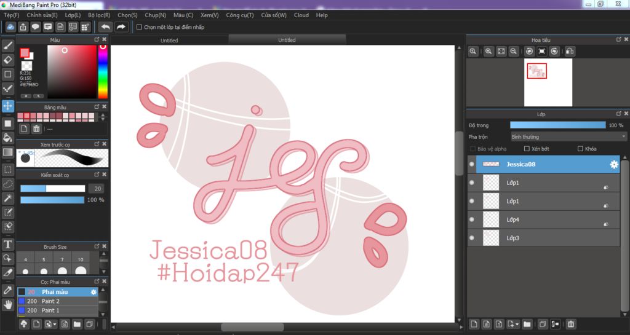Screen dimensions: 630x335
Task: Select foreground color swatch in Màu panel
Action: point(25,53)
